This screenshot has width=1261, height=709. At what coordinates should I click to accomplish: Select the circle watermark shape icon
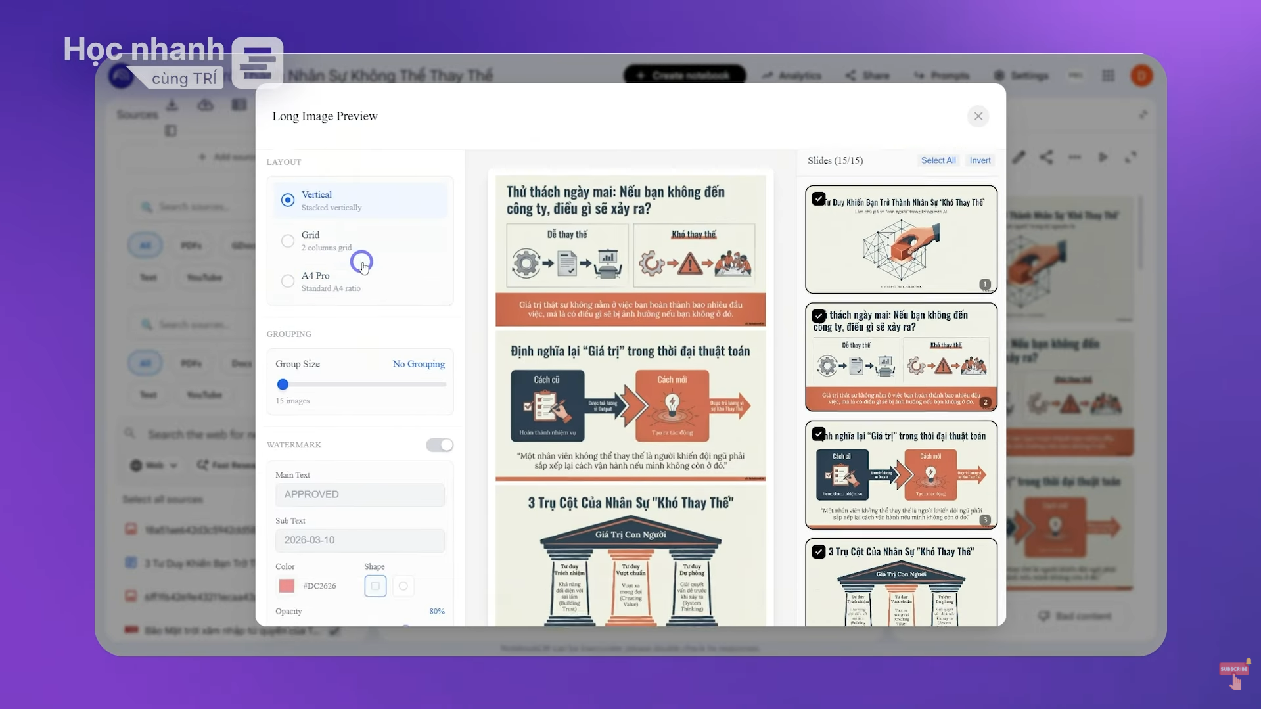point(403,585)
